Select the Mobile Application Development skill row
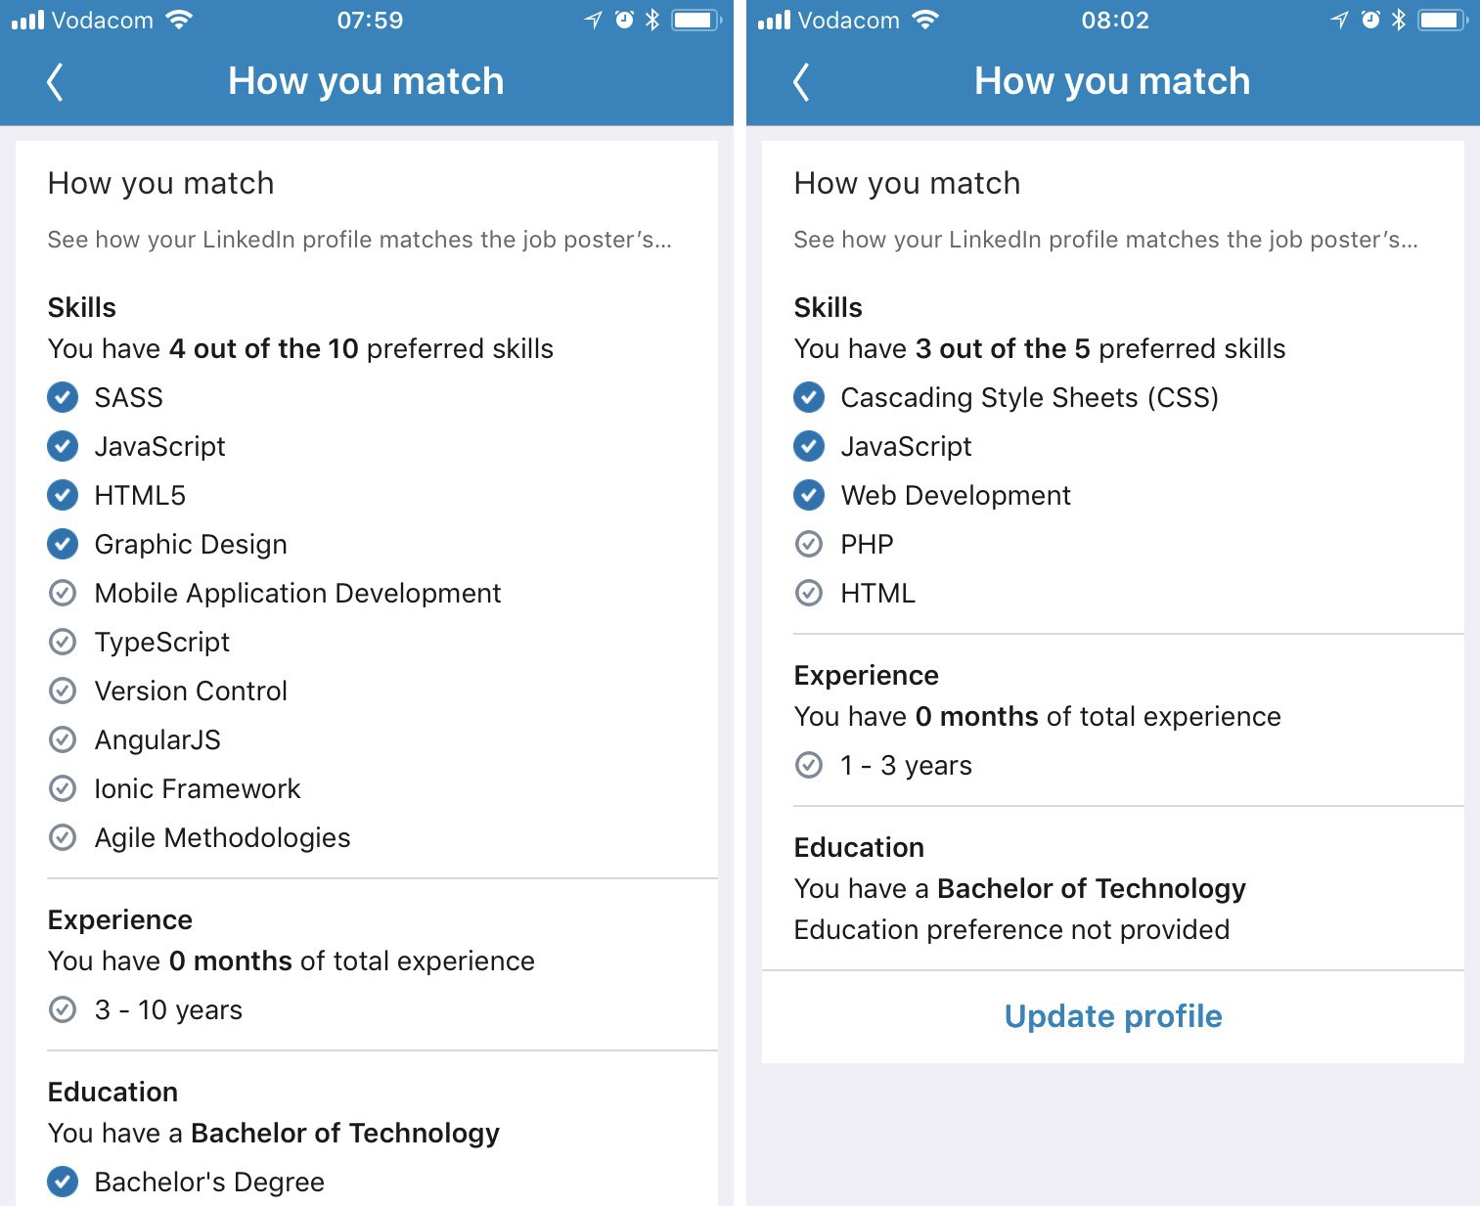The image size is (1480, 1206). coord(297,593)
